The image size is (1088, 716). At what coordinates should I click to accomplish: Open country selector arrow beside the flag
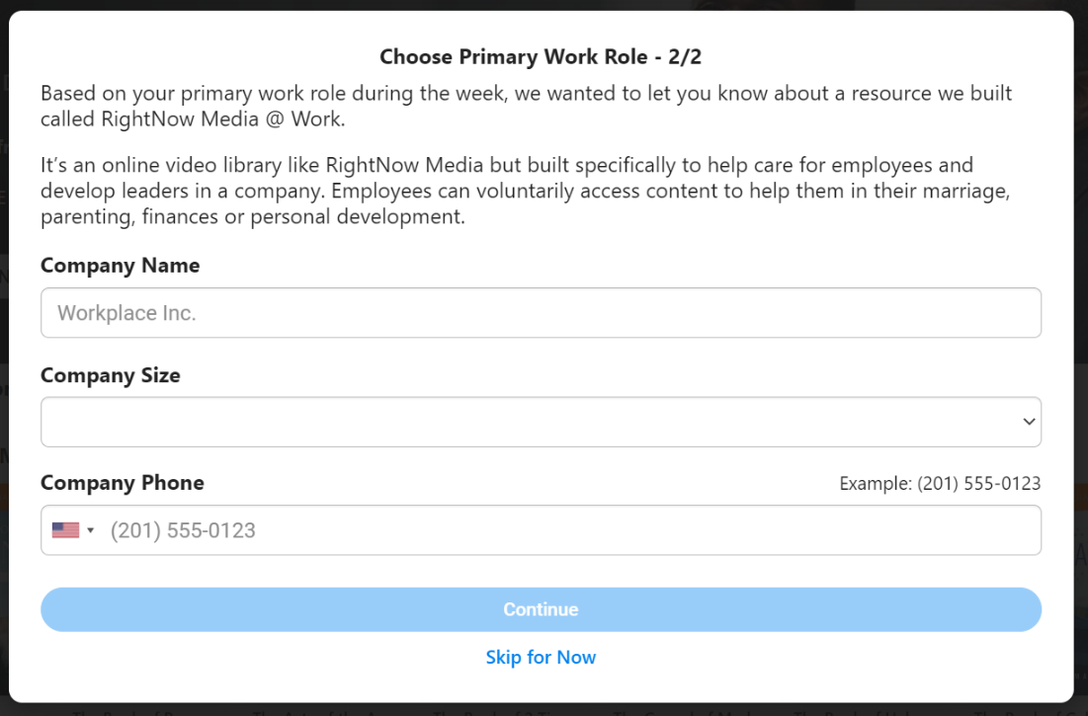point(91,530)
